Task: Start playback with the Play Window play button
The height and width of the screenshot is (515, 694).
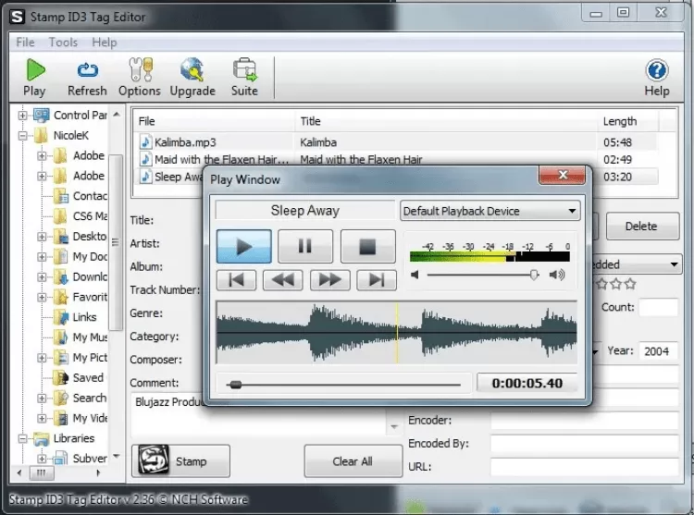Action: pos(244,247)
